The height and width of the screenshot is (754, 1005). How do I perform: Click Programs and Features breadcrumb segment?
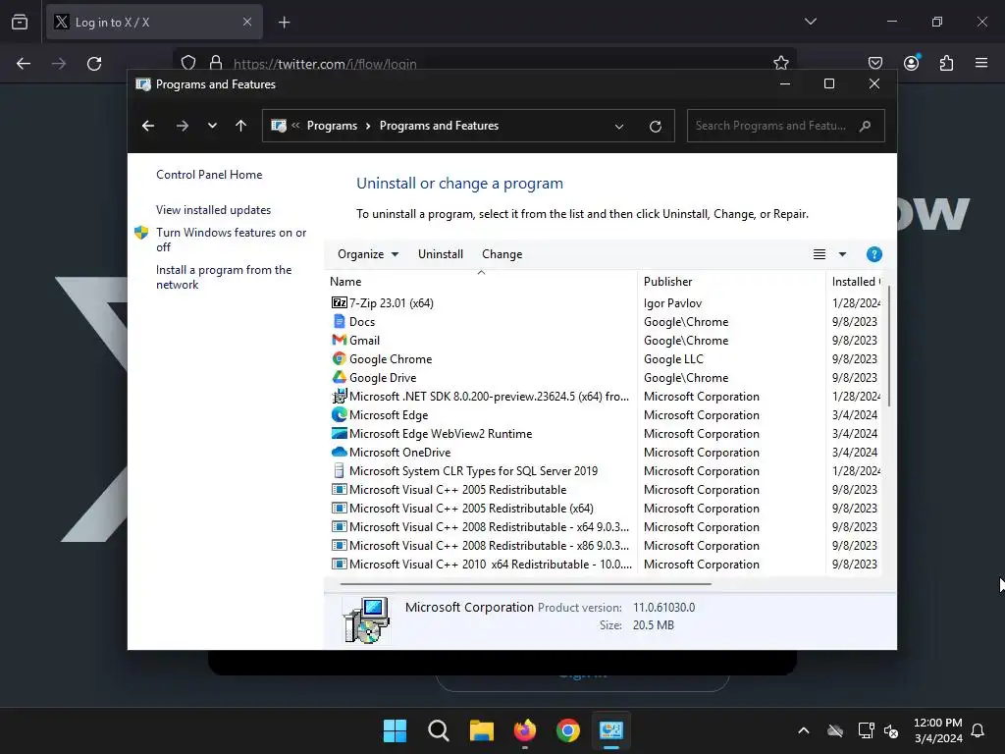439,126
